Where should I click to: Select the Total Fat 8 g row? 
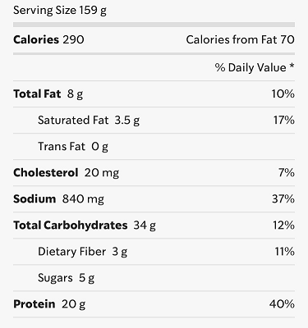154,93
